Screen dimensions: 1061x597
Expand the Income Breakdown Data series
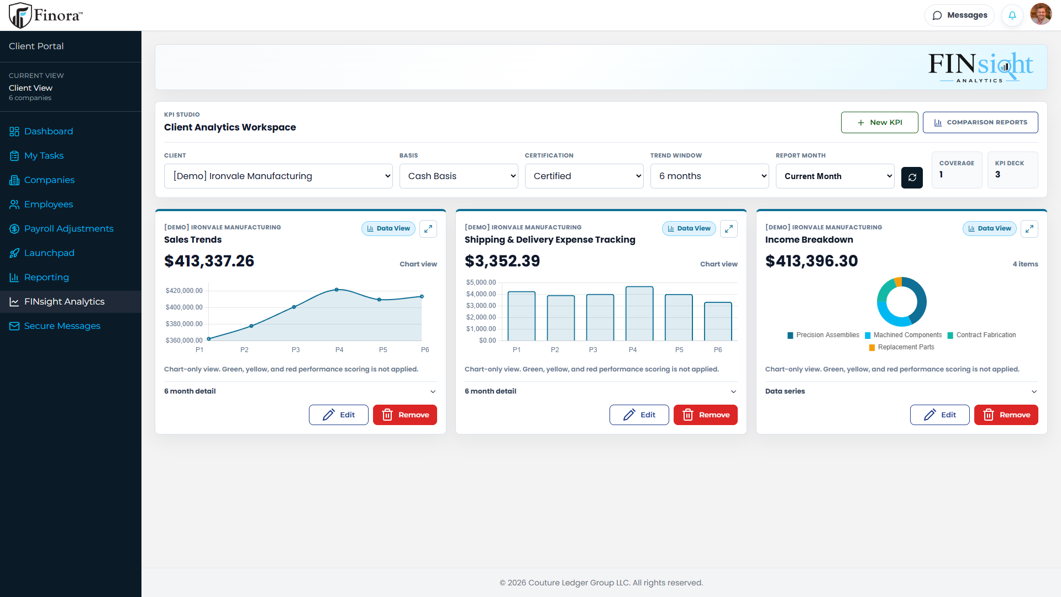[902, 391]
